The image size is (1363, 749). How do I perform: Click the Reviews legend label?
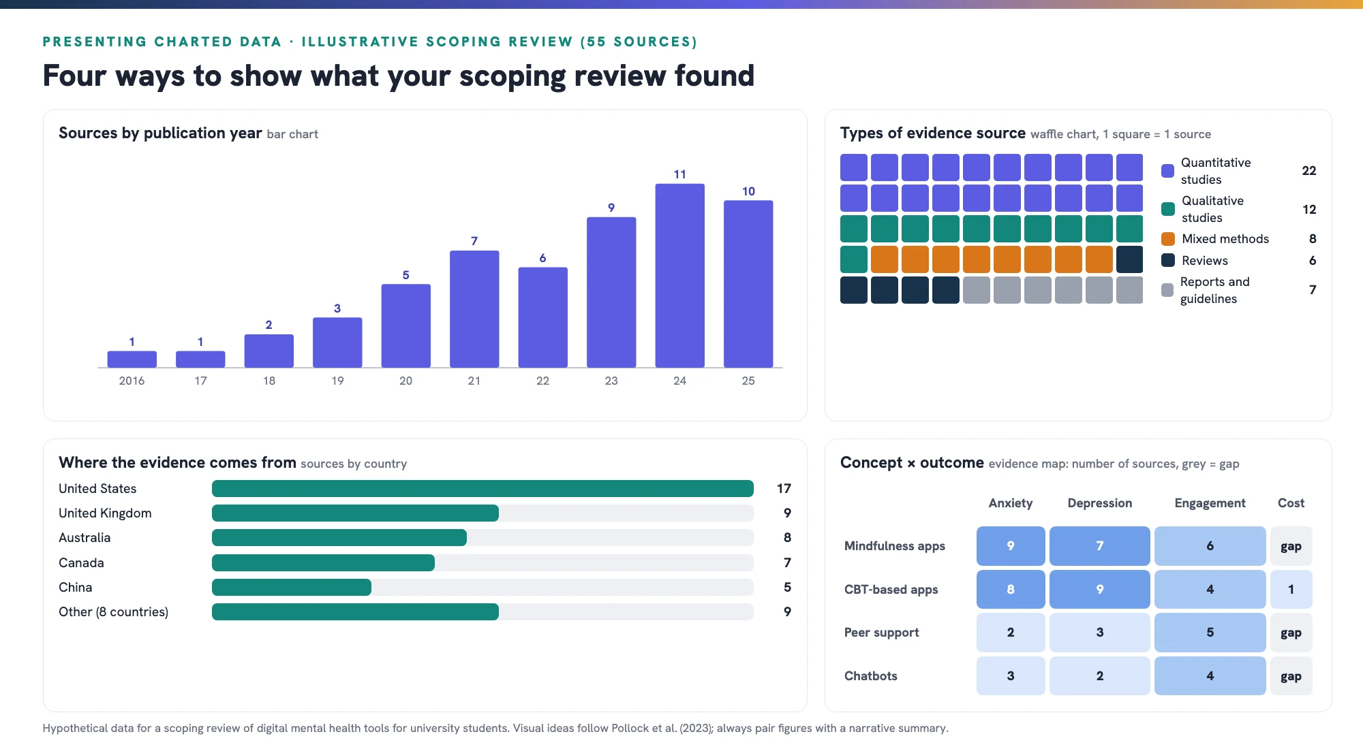(x=1205, y=261)
